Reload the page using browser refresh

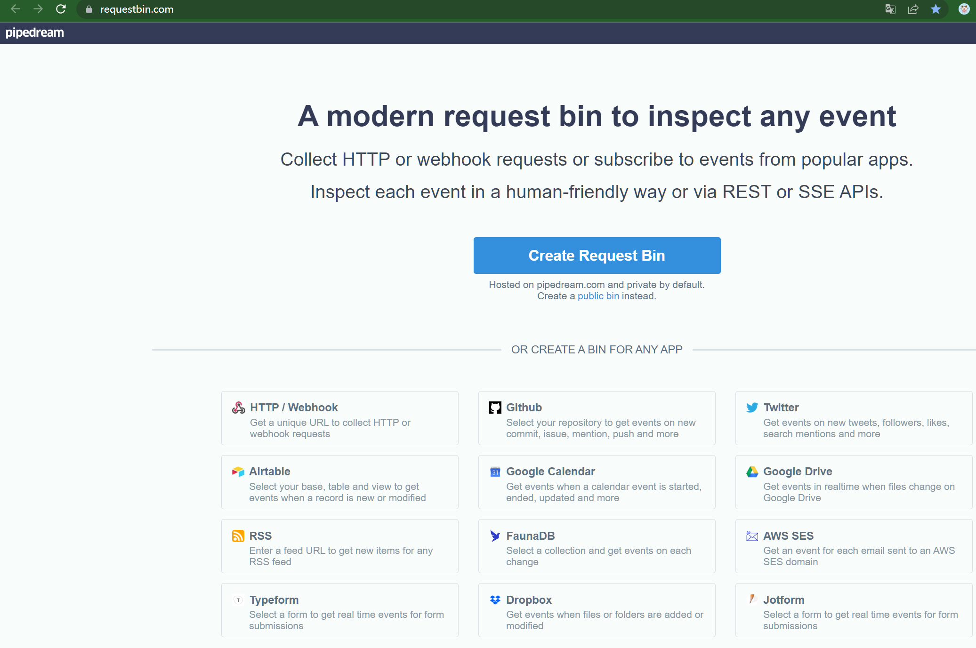[x=61, y=9]
